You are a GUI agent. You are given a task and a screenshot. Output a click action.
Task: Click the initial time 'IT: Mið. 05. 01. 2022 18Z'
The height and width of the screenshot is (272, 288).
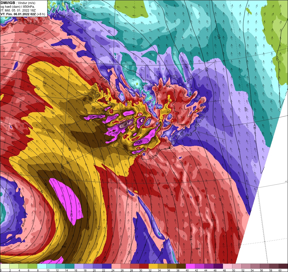(x=18, y=10)
